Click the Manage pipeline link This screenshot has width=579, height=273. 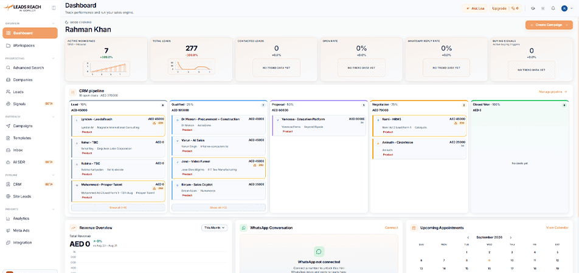click(x=553, y=92)
